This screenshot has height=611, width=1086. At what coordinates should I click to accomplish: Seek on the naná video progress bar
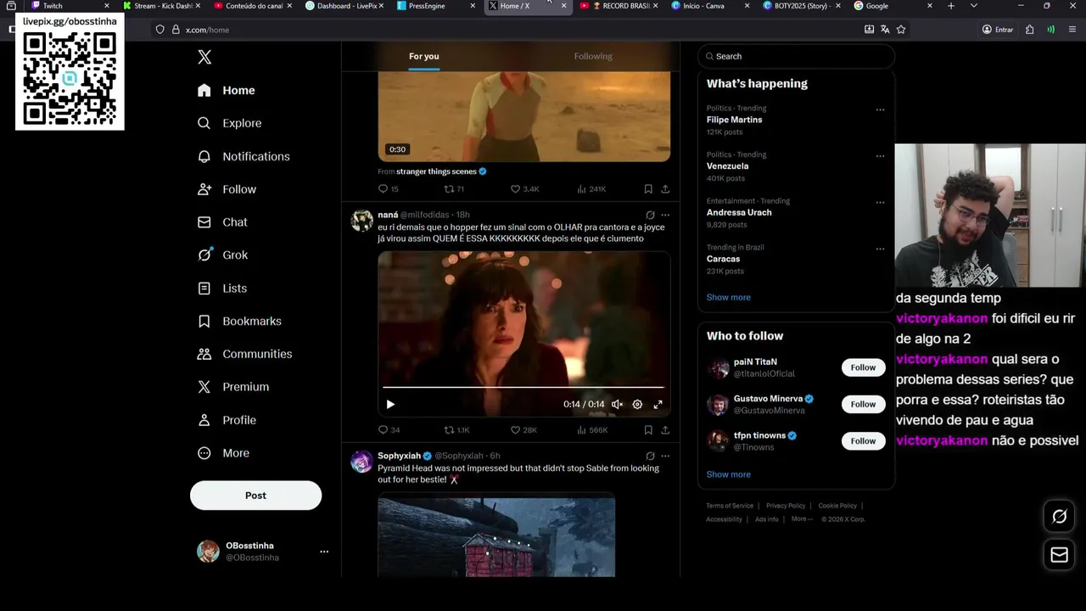pos(523,387)
